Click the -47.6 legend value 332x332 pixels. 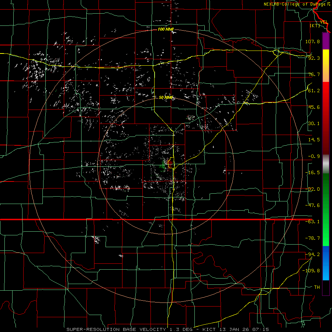click(312, 205)
